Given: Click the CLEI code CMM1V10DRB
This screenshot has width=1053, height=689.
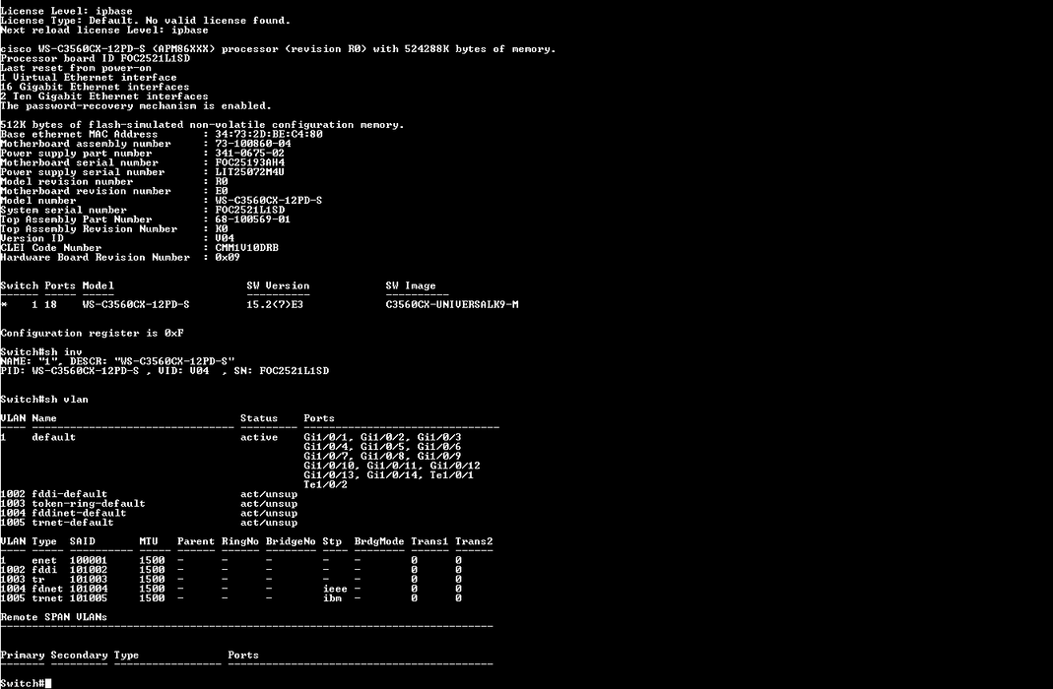Looking at the screenshot, I should click(246, 248).
